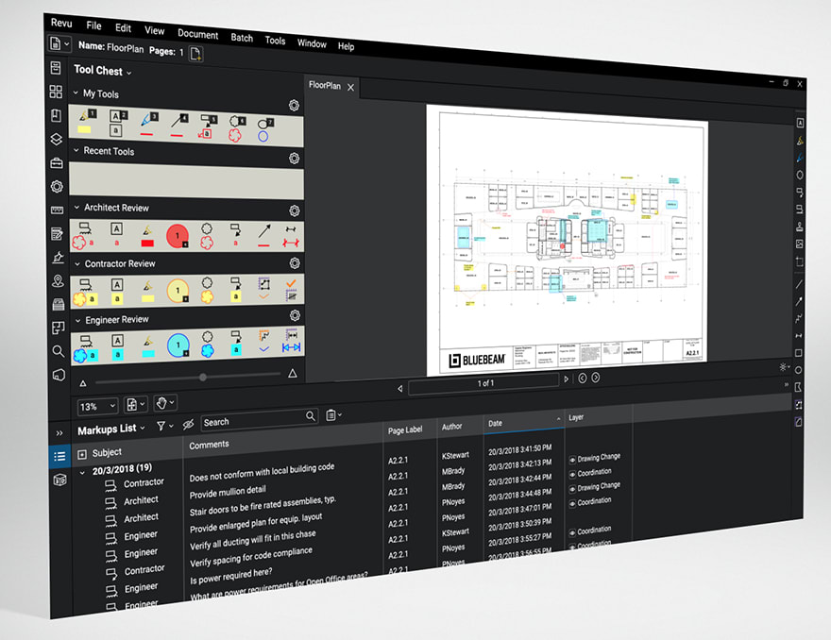Select the blue pen tool in My Tools
This screenshot has height=640, width=831.
click(149, 124)
